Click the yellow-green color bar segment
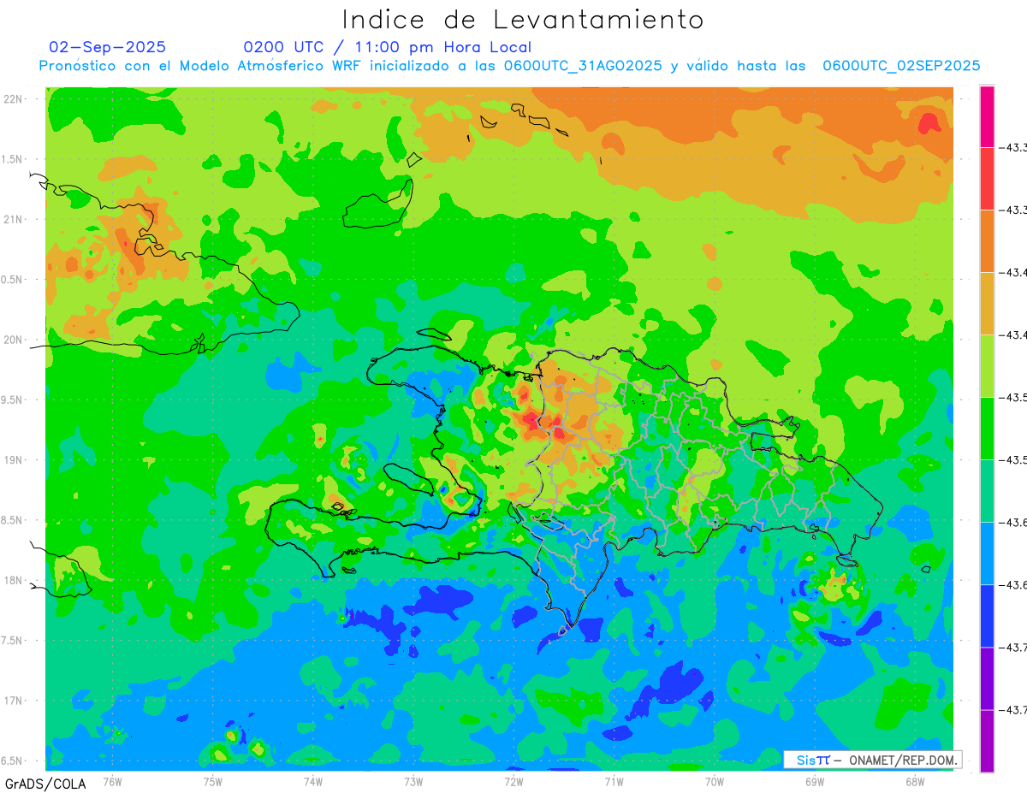Screen dimensions: 1027x793 [987, 366]
